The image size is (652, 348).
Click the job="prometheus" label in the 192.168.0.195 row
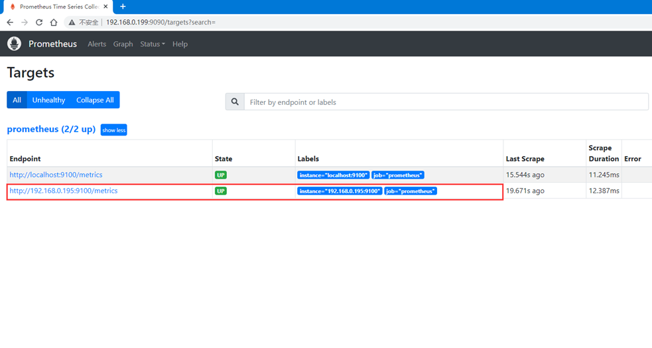click(x=411, y=191)
